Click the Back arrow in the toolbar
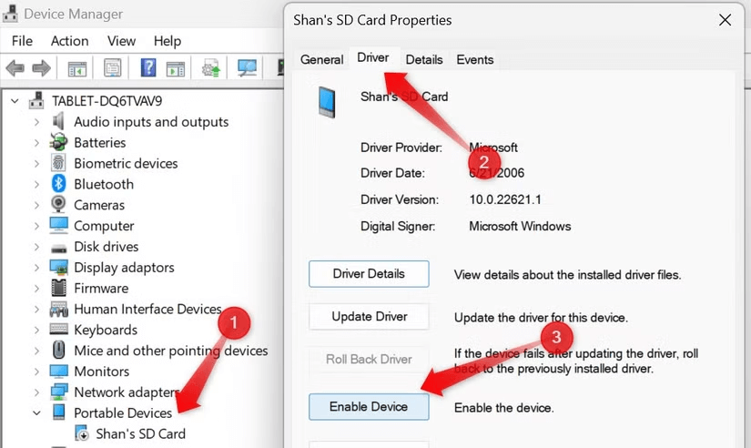The width and height of the screenshot is (751, 448). (15, 68)
